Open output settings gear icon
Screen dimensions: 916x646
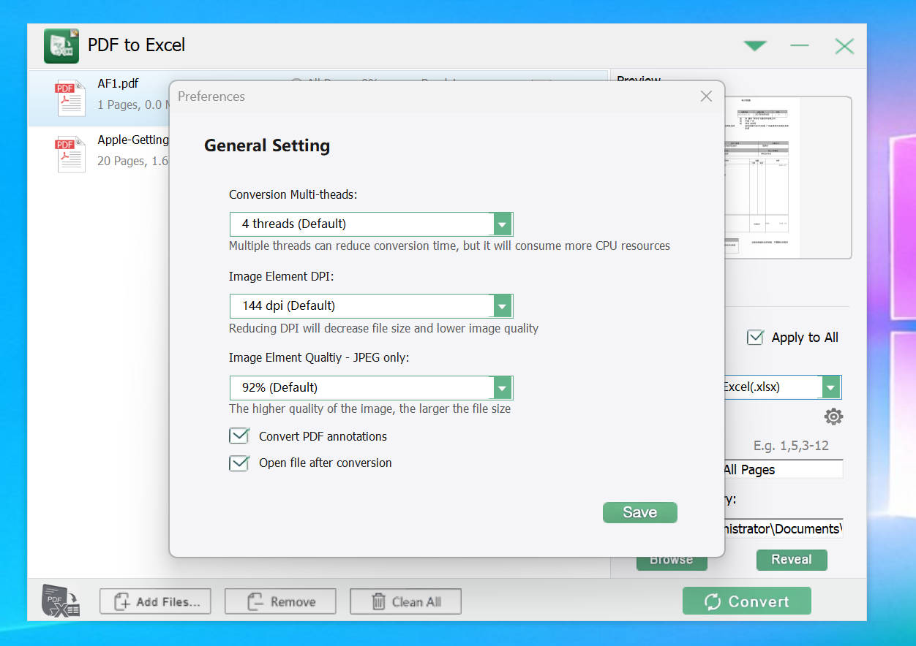tap(833, 417)
